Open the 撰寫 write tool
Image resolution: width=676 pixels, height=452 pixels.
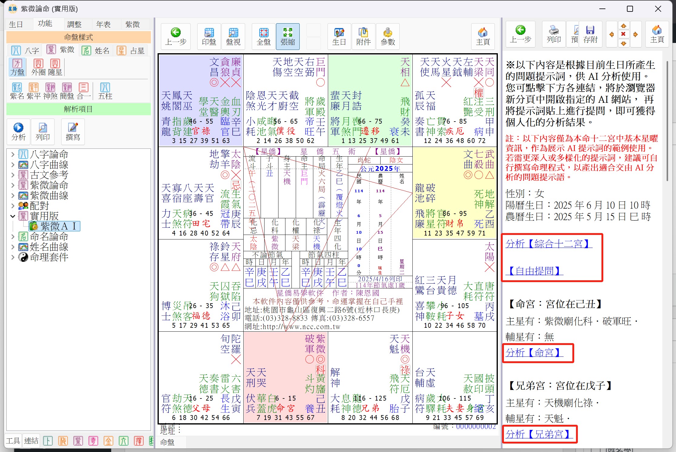click(x=73, y=132)
